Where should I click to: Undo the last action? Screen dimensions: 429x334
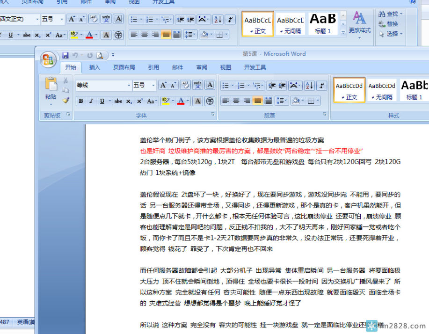pyautogui.click(x=75, y=55)
